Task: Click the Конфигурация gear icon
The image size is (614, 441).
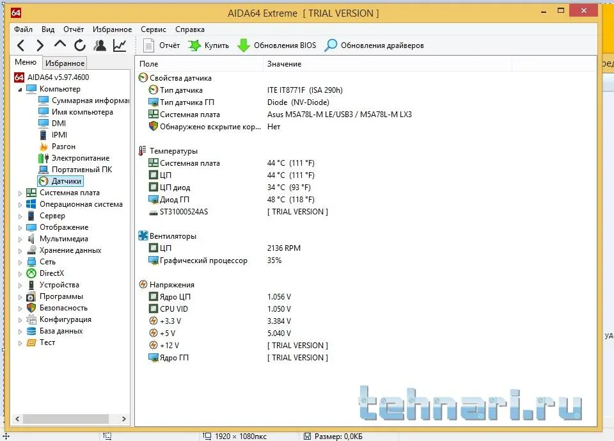Action: [31, 319]
